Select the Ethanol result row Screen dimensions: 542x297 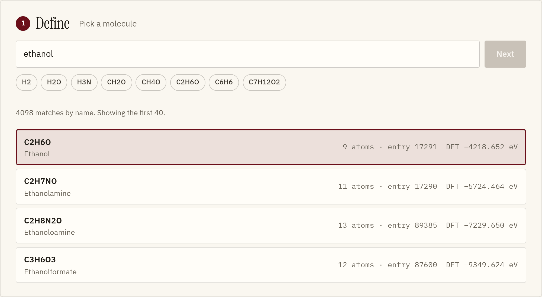[x=271, y=147]
